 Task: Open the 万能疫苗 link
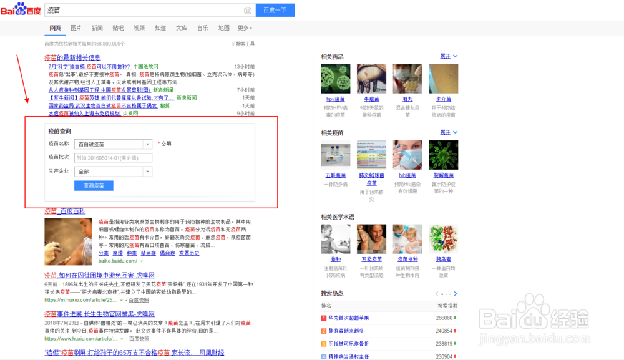click(x=371, y=259)
